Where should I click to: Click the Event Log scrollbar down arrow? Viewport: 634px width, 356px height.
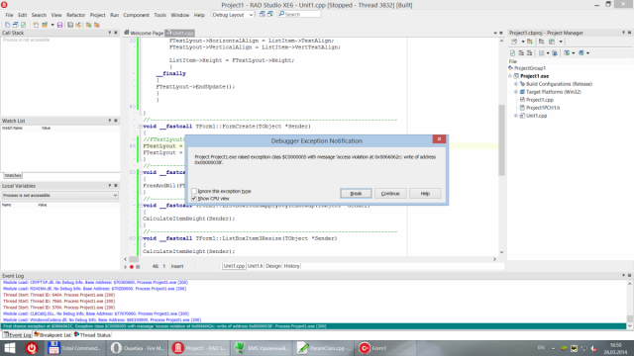click(x=630, y=326)
